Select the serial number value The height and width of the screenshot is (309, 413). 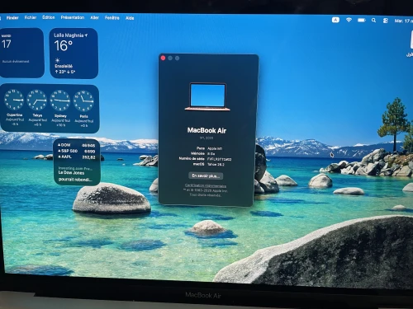(x=219, y=159)
